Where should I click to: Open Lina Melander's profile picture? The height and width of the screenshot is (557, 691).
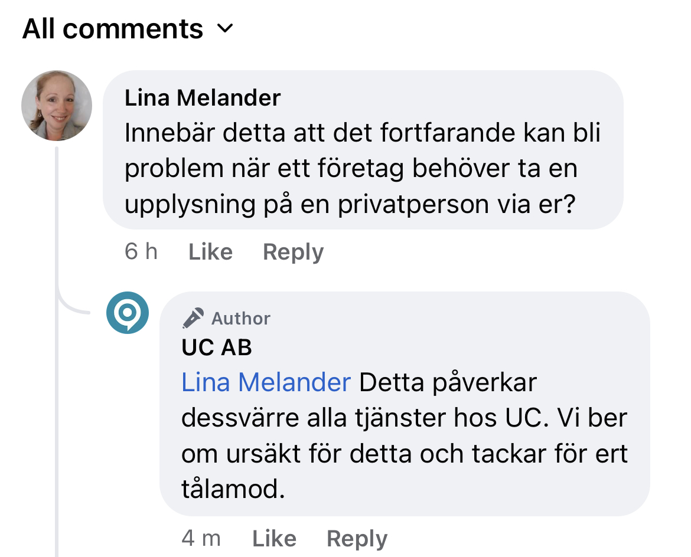(x=57, y=106)
